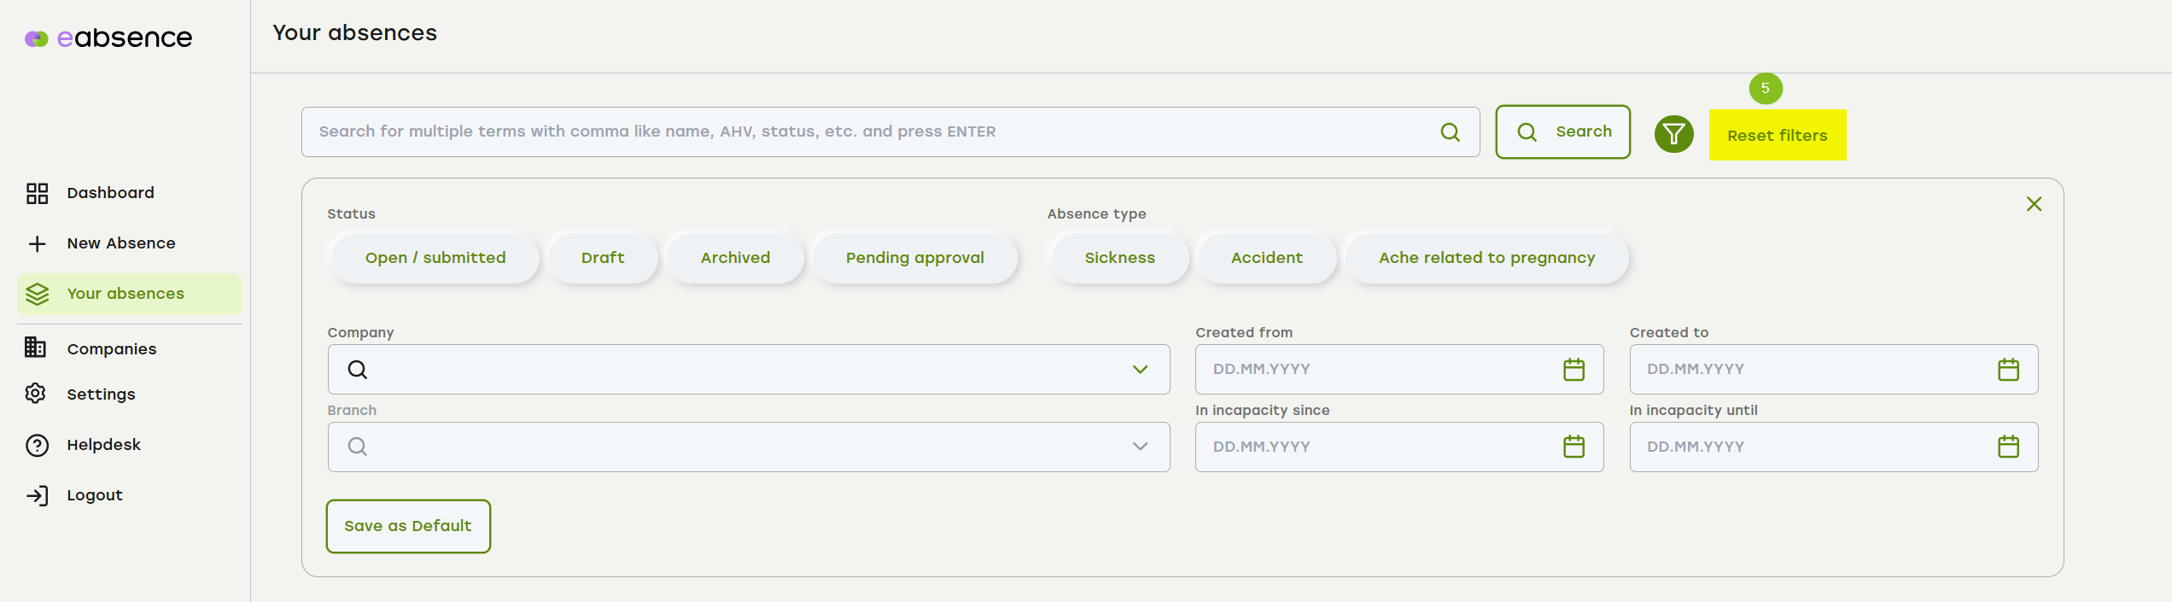Toggle Draft status filter
The image size is (2172, 602).
click(603, 258)
